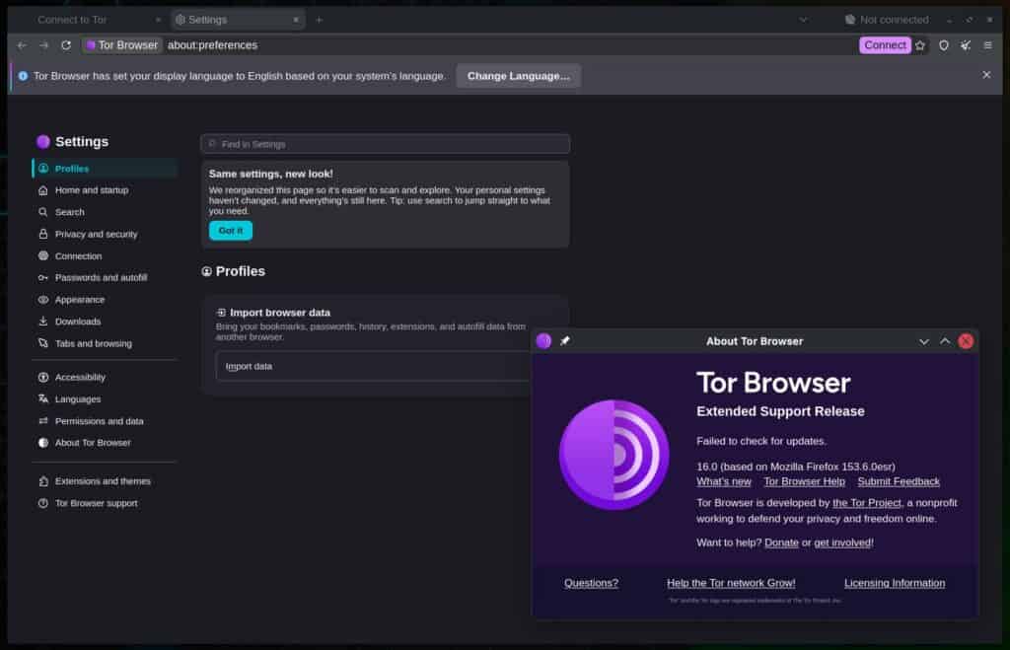This screenshot has width=1010, height=650.
Task: Click the forward navigation arrow
Action: [x=43, y=45]
